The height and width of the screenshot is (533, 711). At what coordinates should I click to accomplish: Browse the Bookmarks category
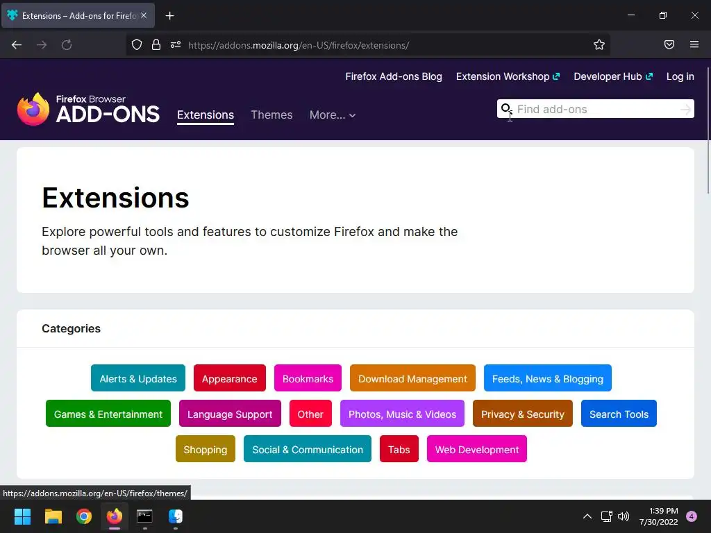[308, 378]
